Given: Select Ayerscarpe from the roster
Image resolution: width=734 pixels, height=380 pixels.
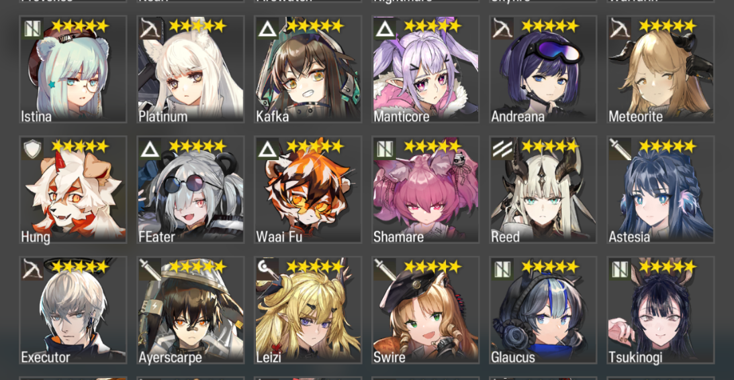Looking at the screenshot, I should pyautogui.click(x=191, y=310).
